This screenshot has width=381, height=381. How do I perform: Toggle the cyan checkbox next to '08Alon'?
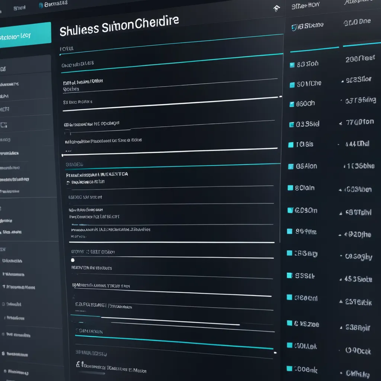(x=291, y=167)
